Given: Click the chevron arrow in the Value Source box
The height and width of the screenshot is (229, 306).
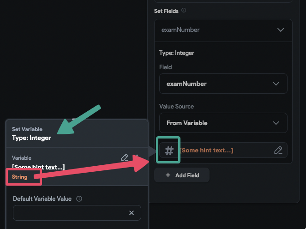Looking at the screenshot, I should pyautogui.click(x=276, y=123).
